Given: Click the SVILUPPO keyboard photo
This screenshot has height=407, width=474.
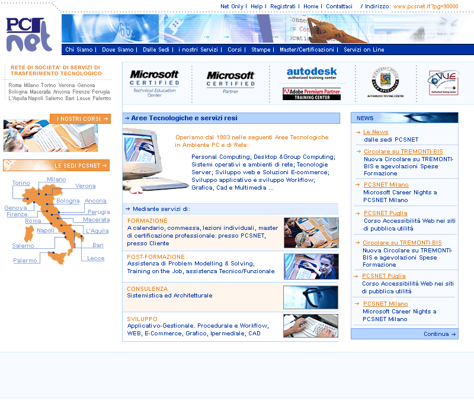Looking at the screenshot, I should point(310,326).
